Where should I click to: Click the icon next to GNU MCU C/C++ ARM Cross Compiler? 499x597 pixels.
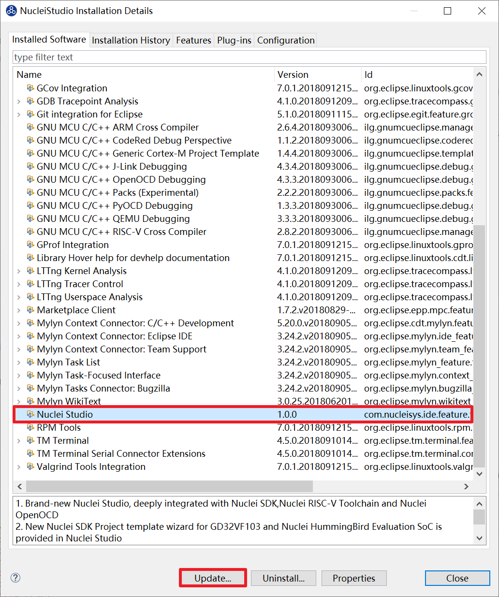(x=30, y=127)
